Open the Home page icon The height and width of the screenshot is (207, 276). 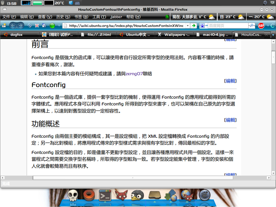44,26
